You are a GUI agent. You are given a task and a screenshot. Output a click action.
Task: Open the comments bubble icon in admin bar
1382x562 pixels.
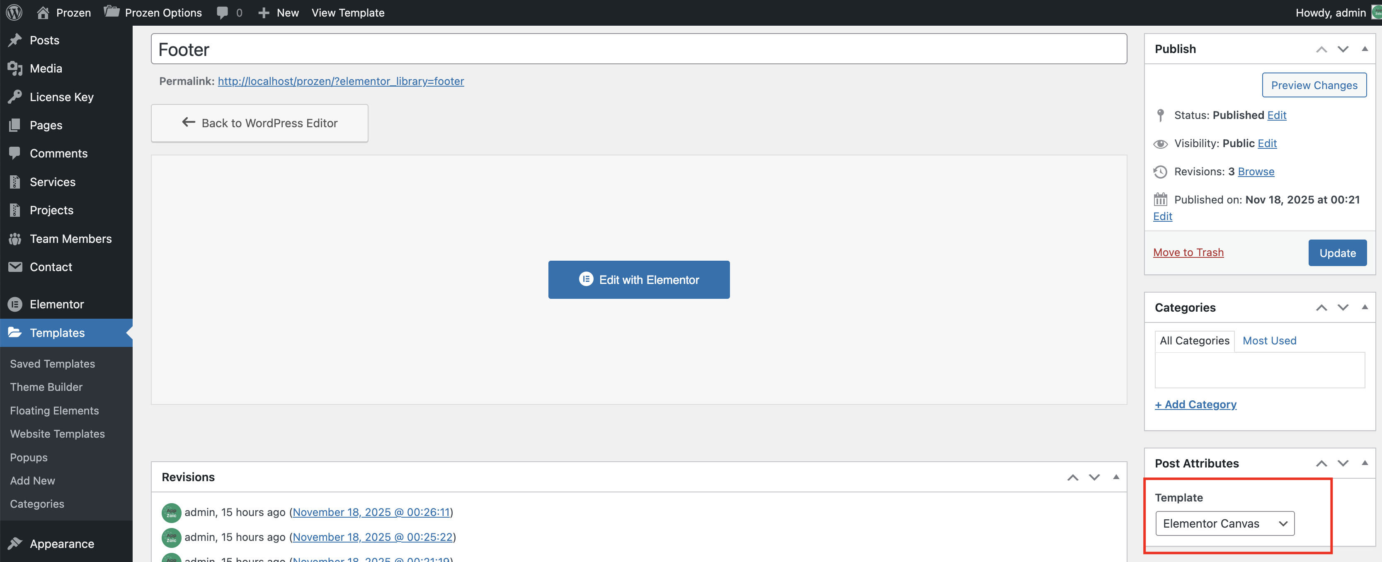tap(222, 12)
